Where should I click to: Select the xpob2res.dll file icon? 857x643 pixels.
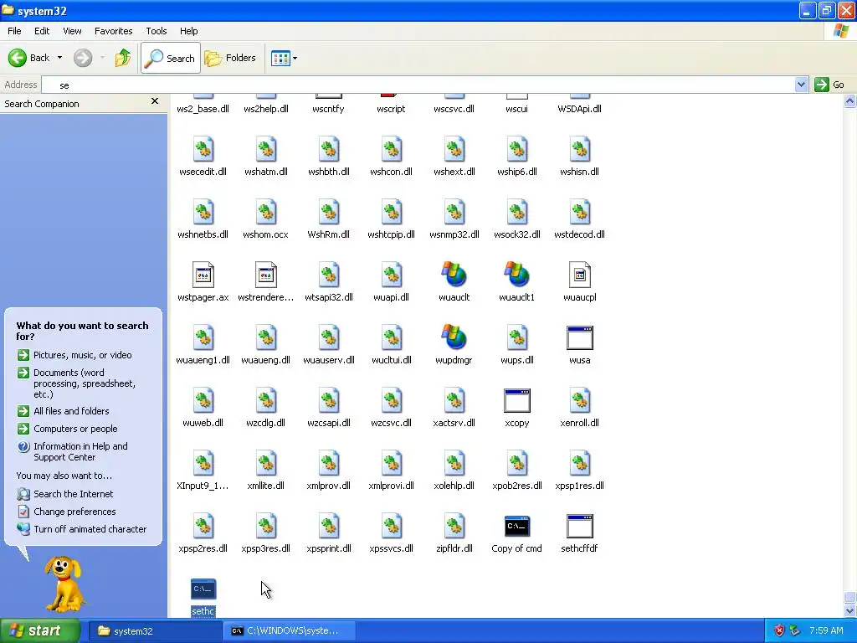pyautogui.click(x=516, y=463)
